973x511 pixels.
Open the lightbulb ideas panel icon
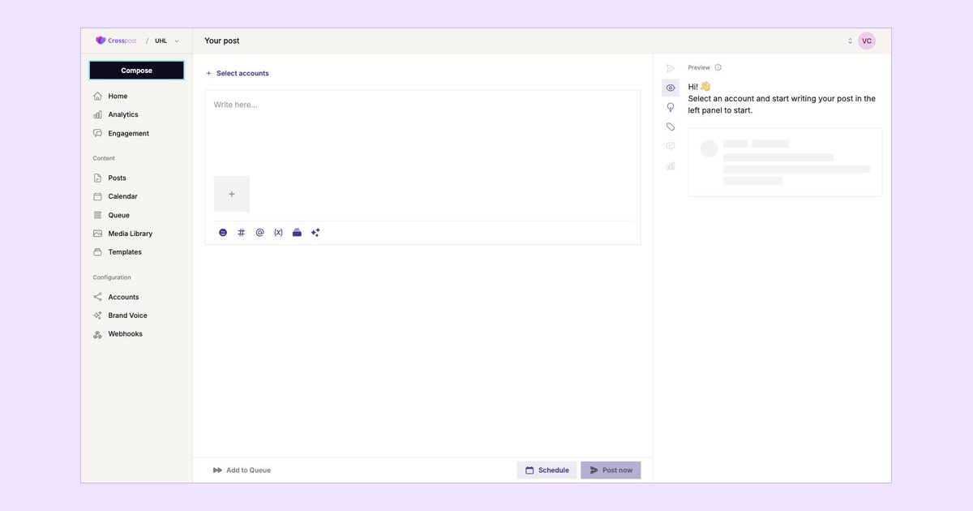(x=671, y=107)
